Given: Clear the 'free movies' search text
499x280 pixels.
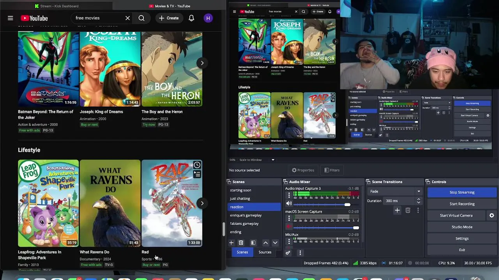Looking at the screenshot, I should (x=127, y=18).
